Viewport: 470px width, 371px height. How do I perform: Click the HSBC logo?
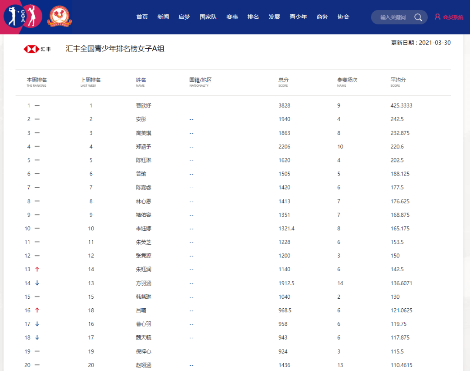[37, 49]
